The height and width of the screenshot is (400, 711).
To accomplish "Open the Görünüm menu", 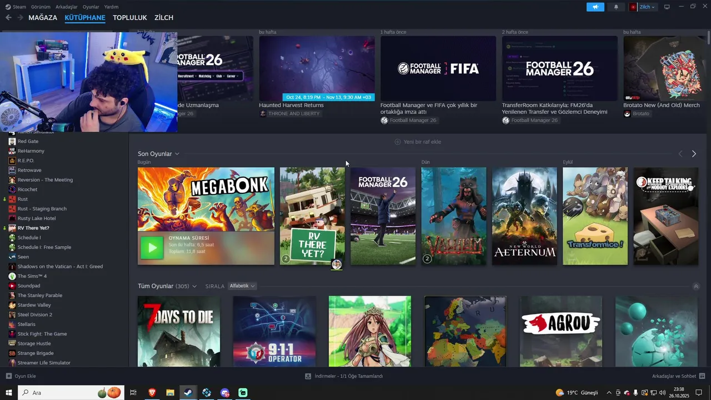I will click(41, 7).
